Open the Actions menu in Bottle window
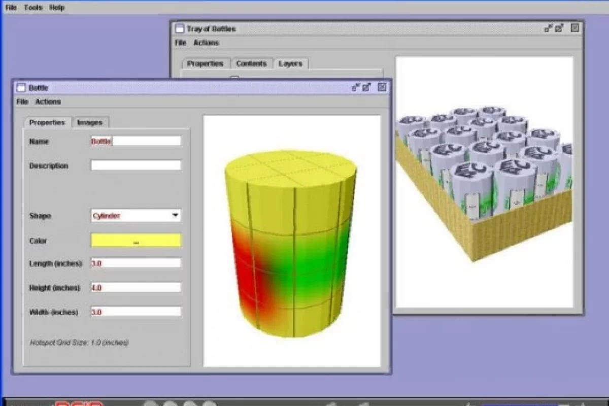The width and height of the screenshot is (609, 406). point(48,101)
